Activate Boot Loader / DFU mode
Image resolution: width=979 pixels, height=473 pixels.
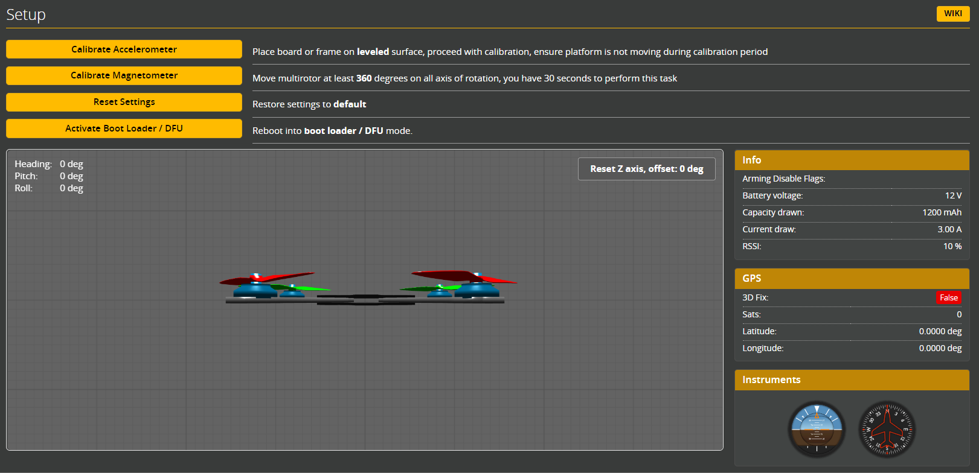click(x=124, y=129)
